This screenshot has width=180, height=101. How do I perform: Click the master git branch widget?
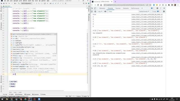tap(85, 96)
